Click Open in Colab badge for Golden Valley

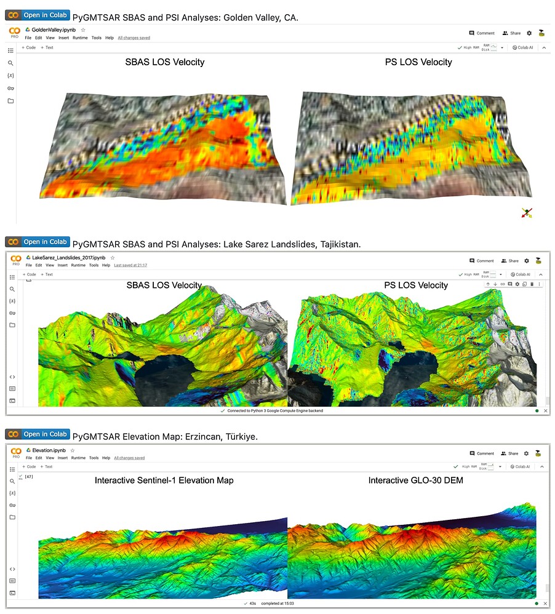(38, 15)
